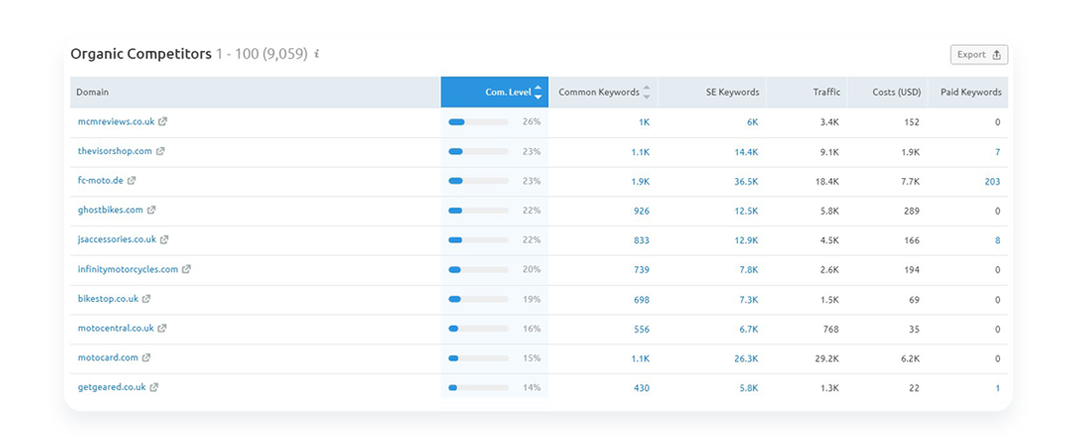Click SE keywords value 26.3K for motocard.com
This screenshot has height=448, width=1077.
(x=747, y=358)
